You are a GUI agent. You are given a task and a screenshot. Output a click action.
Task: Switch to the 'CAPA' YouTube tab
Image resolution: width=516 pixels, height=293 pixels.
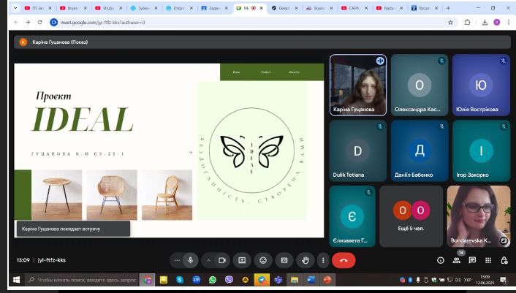[x=354, y=8]
